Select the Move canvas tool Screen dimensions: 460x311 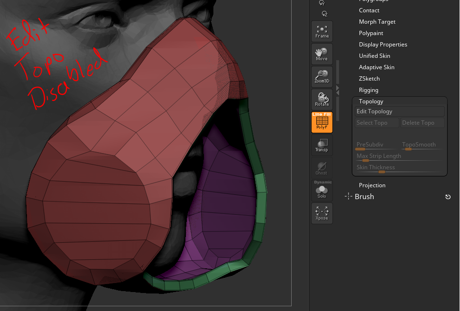point(322,54)
